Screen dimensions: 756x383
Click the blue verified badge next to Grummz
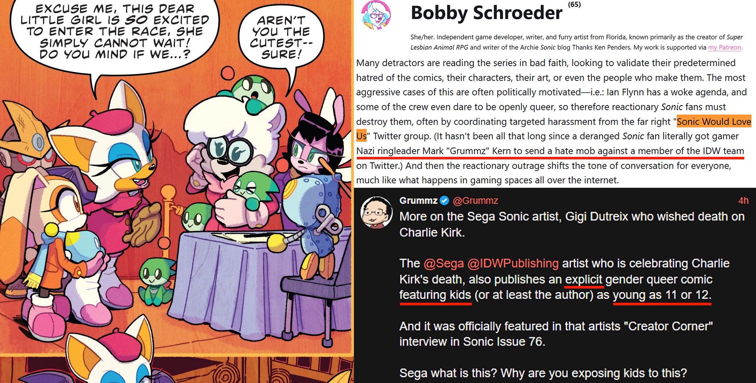click(444, 201)
